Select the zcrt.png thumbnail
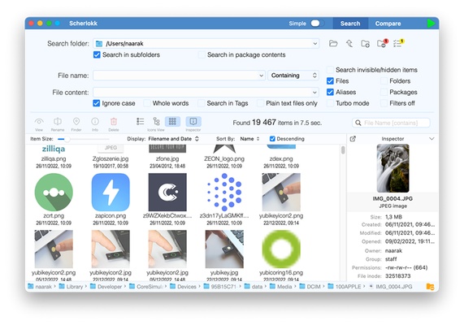Image resolution: width=464 pixels, height=325 pixels. 54,192
